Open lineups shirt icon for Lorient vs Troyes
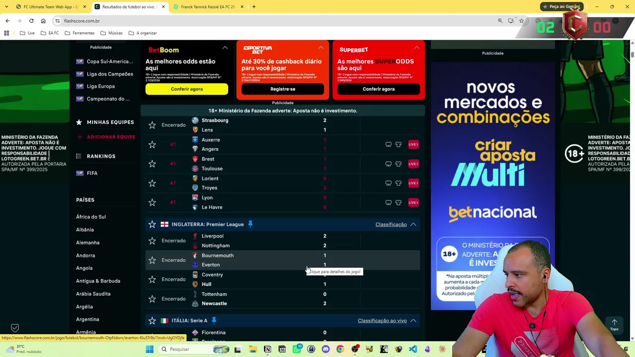Screen dimensions: 635x357 tap(398, 183)
